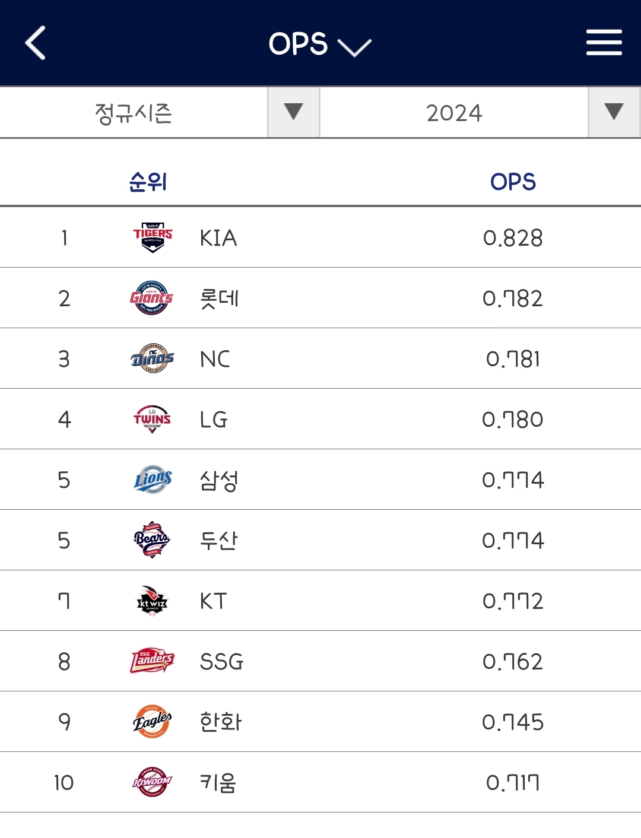Click the Samsung Lions team logo
Image resolution: width=641 pixels, height=838 pixels.
(153, 480)
